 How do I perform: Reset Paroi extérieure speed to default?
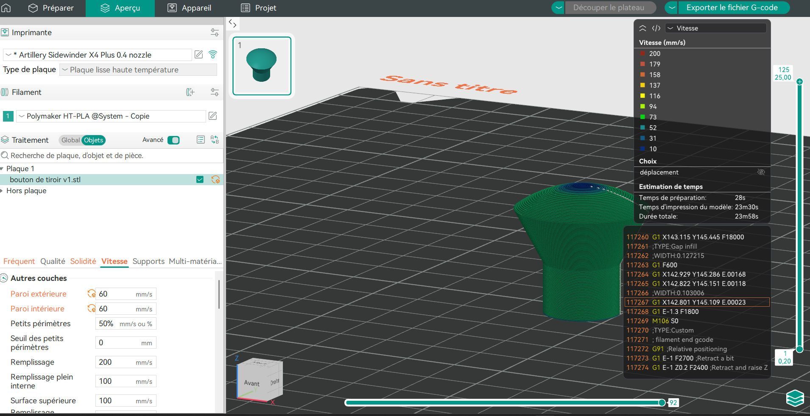[91, 294]
